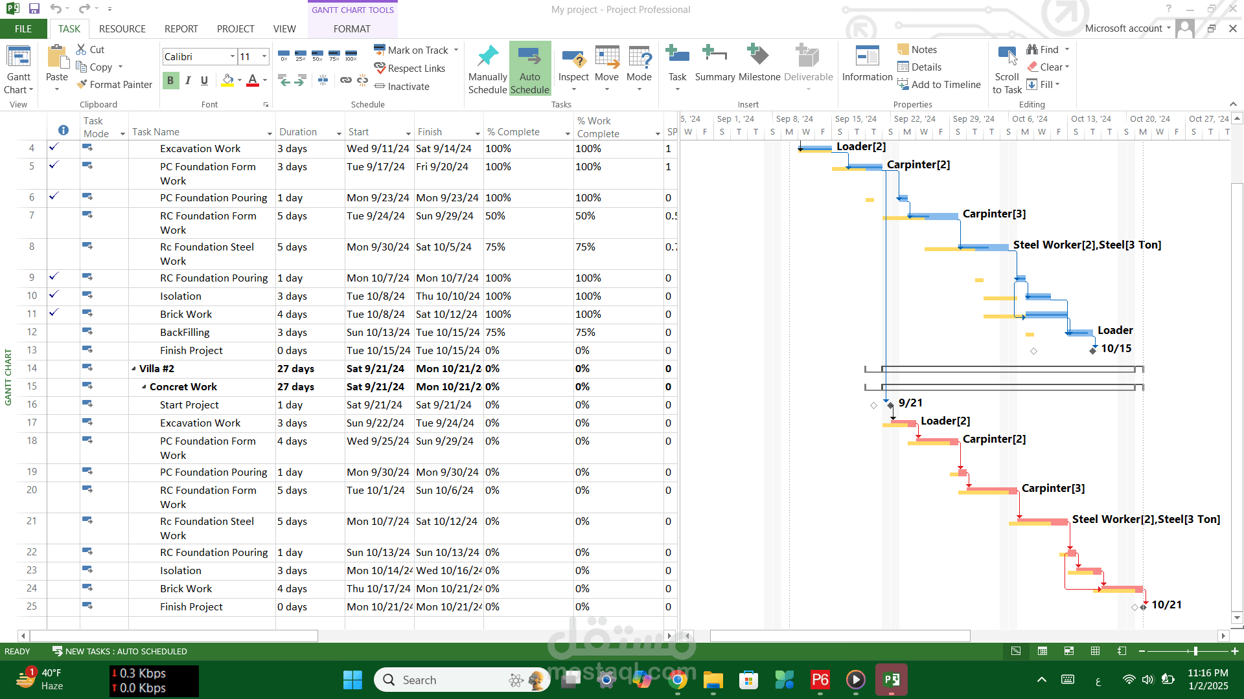Screen dimensions: 1244x699
Task: Toggle Respect Links
Action: pyautogui.click(x=409, y=68)
